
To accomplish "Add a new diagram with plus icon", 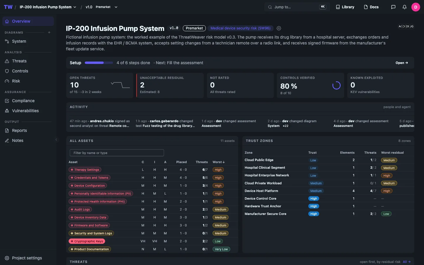I will [x=49, y=32].
